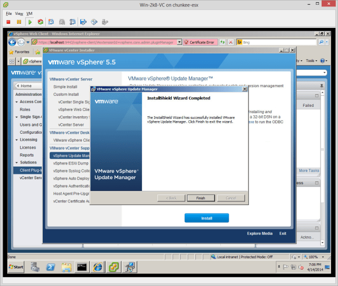This screenshot has height=286, width=338.
Task: Select Reports in Administration tree
Action: (x=27, y=155)
